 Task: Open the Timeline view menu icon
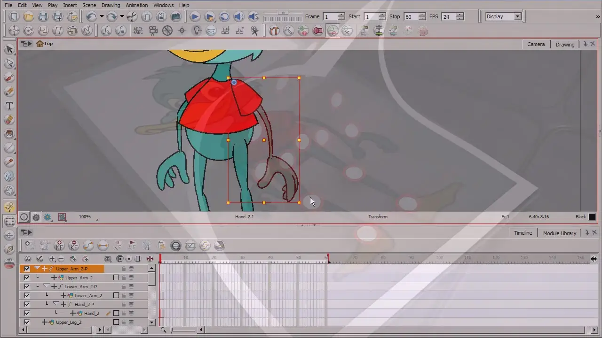point(27,232)
